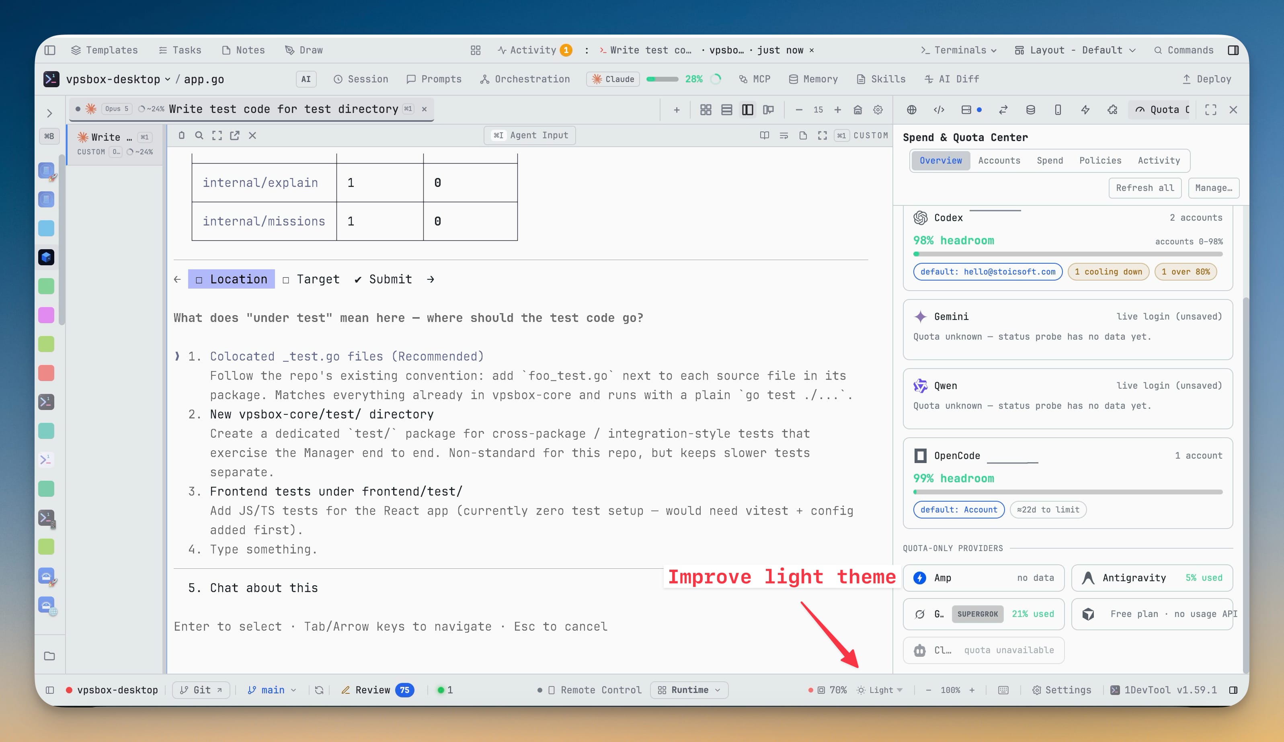Open the folder icon at sidebar bottom

[x=49, y=656]
